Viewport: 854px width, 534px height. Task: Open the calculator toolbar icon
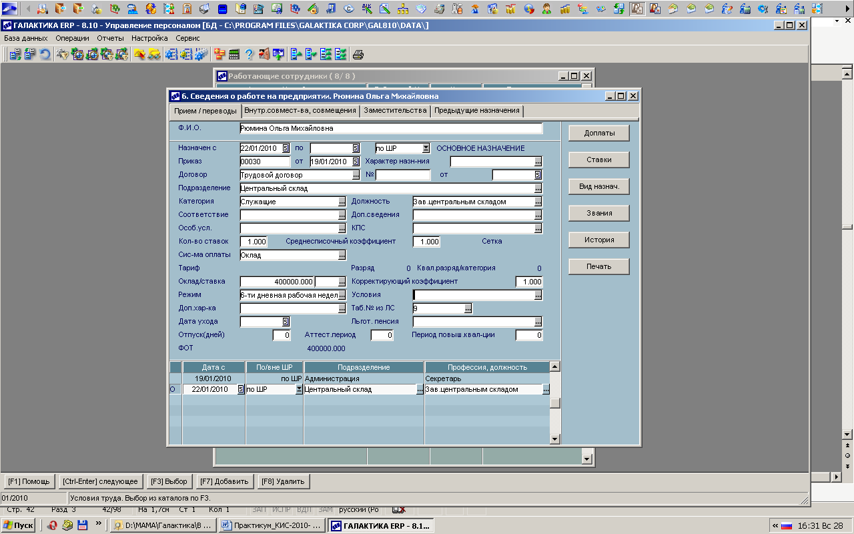tap(234, 55)
